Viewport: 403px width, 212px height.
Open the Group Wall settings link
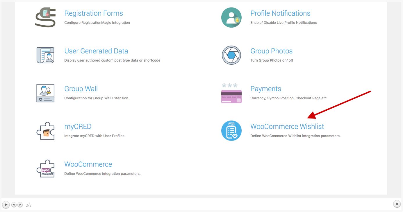81,89
